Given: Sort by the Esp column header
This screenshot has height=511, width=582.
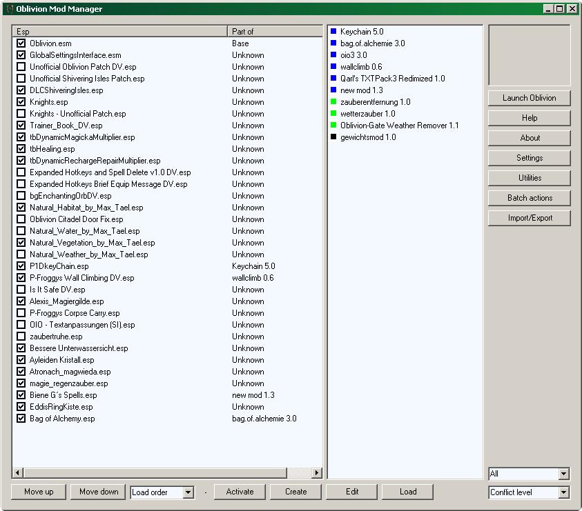Looking at the screenshot, I should 120,32.
